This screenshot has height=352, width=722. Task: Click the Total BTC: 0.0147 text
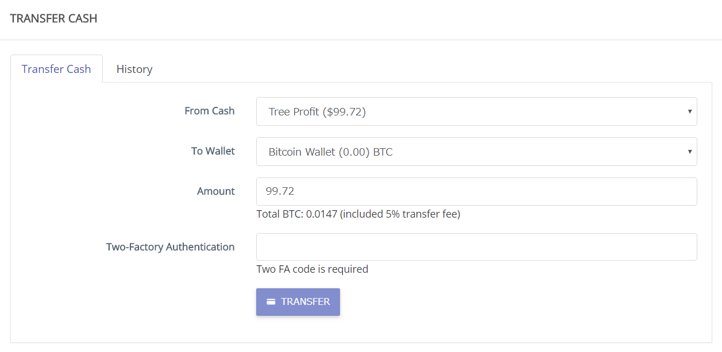(297, 214)
